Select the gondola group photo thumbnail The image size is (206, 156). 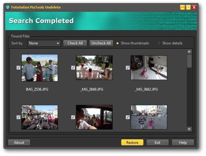point(40,117)
